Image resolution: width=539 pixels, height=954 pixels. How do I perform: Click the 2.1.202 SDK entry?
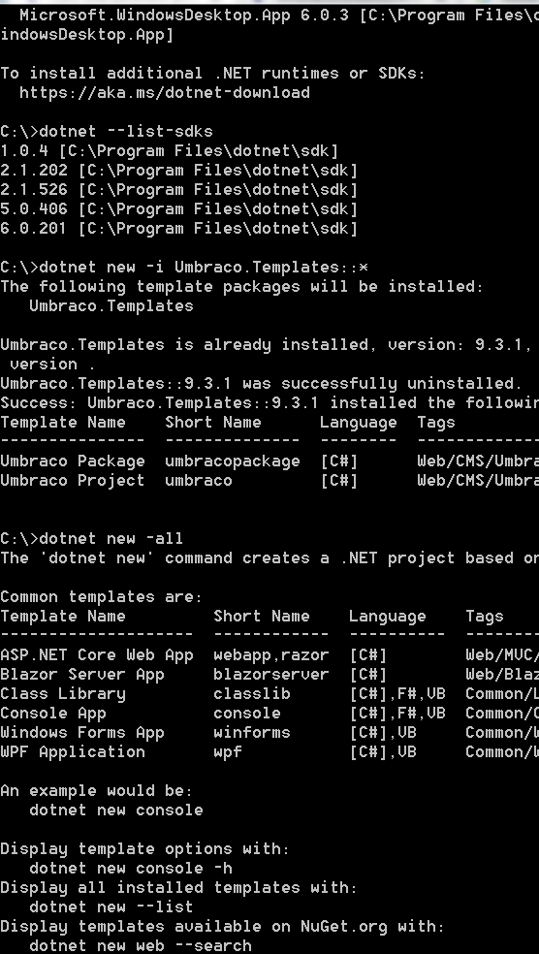point(178,171)
